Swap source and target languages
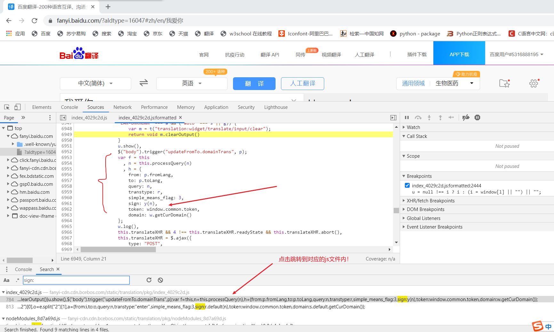The height and width of the screenshot is (332, 554). (144, 83)
